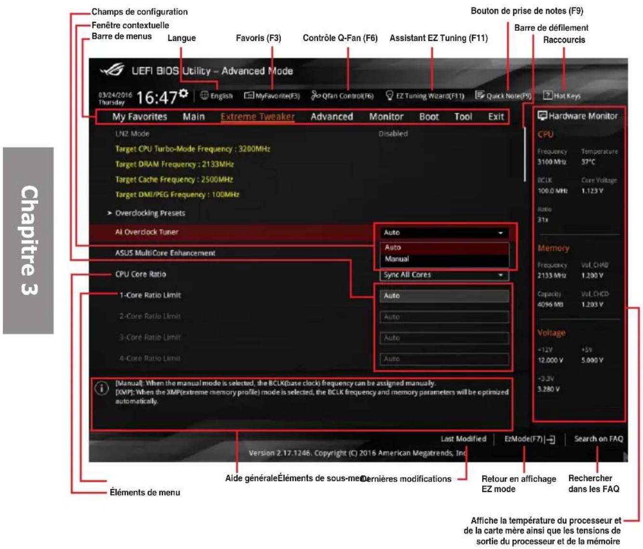
Task: Select the Extreme Tweaker tab
Action: [258, 117]
